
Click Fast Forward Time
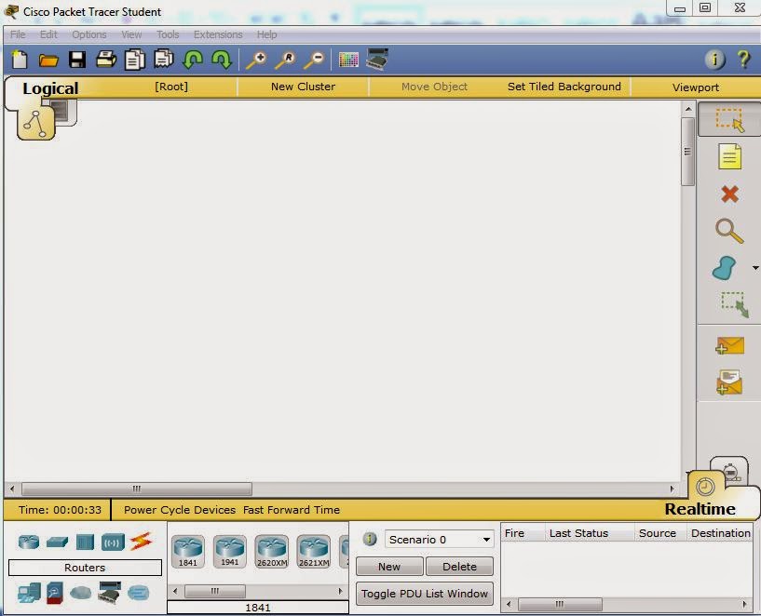coord(292,510)
